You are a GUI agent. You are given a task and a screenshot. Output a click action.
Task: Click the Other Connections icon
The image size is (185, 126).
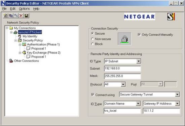(11, 61)
